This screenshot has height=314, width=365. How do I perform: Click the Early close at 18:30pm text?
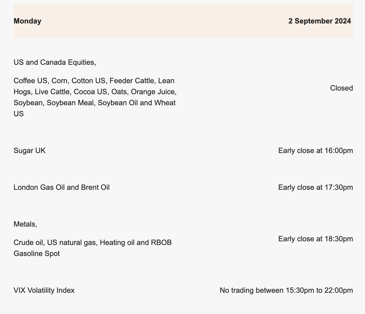click(315, 239)
